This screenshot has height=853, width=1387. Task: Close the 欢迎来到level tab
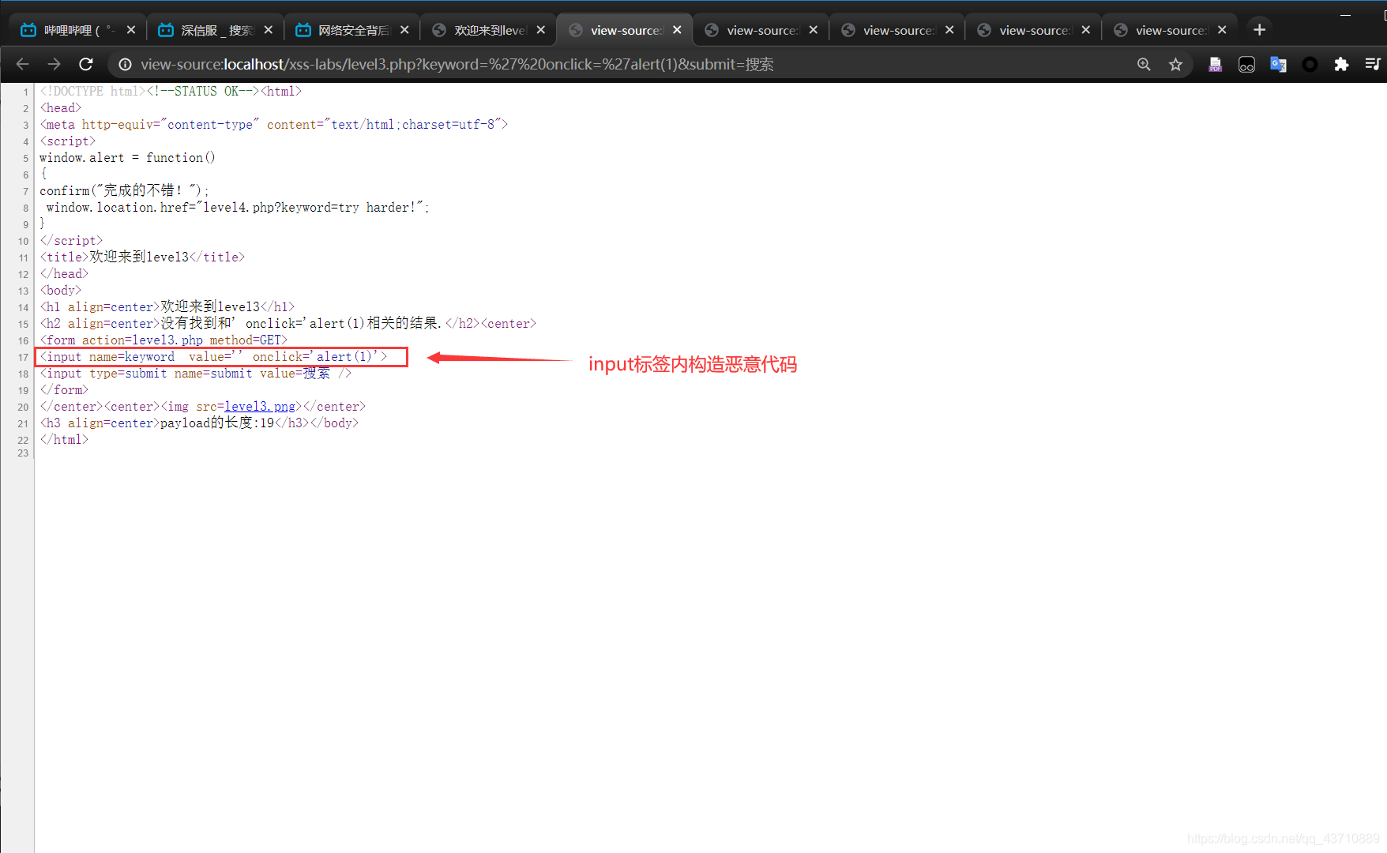[x=540, y=30]
